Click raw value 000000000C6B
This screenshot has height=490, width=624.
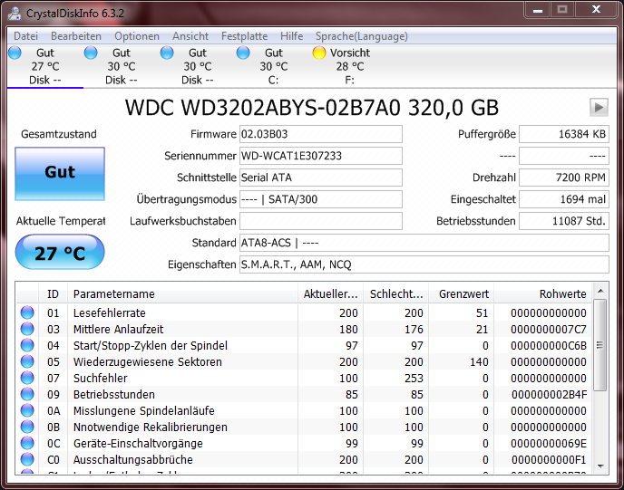point(549,346)
